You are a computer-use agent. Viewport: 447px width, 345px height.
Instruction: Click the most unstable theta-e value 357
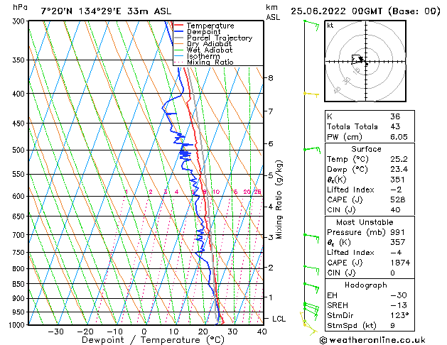pyautogui.click(x=397, y=243)
